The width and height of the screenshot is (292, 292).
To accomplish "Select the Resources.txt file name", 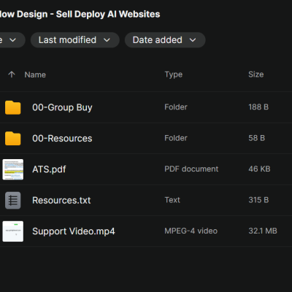I will 61,200.
